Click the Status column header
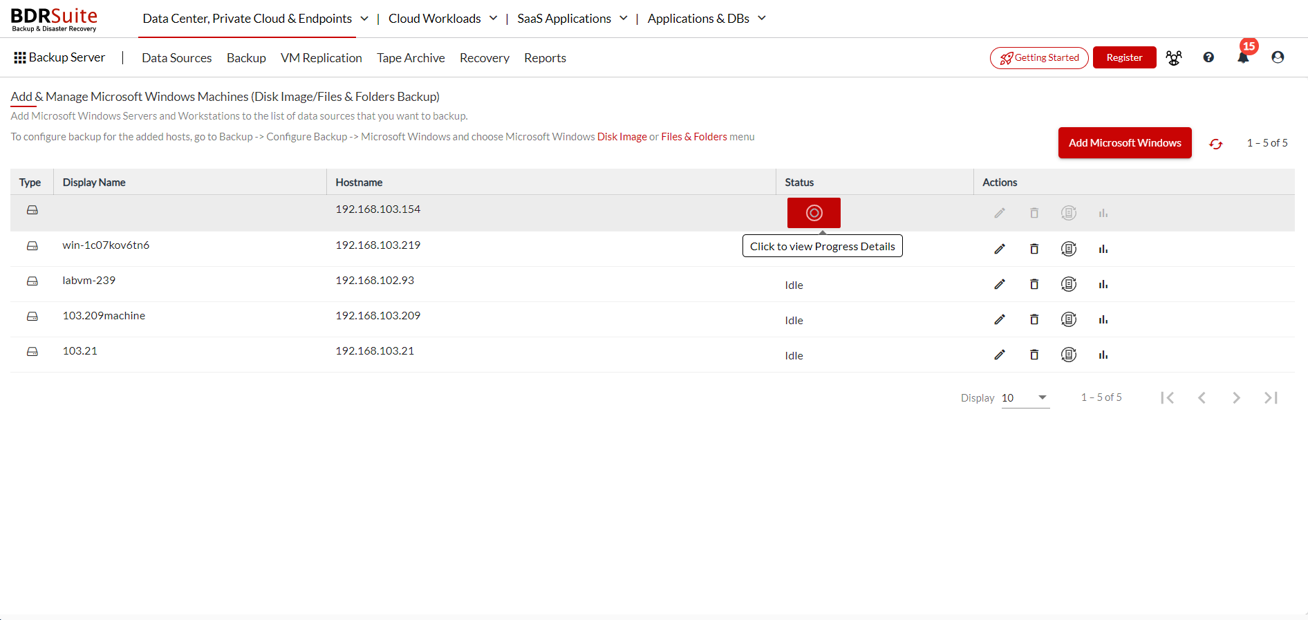The height and width of the screenshot is (620, 1308). click(799, 182)
